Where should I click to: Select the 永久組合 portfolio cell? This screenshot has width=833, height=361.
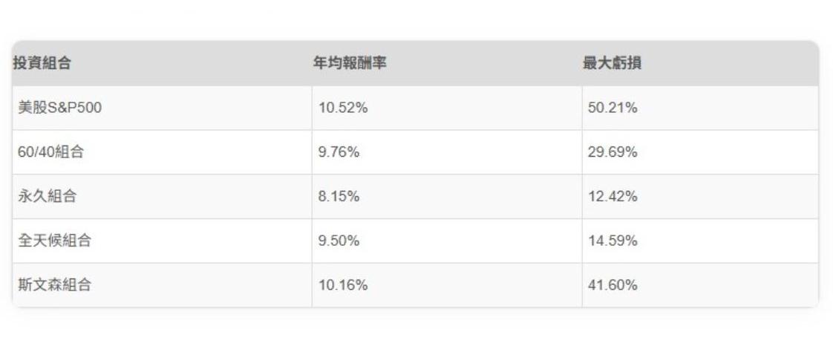pos(47,197)
